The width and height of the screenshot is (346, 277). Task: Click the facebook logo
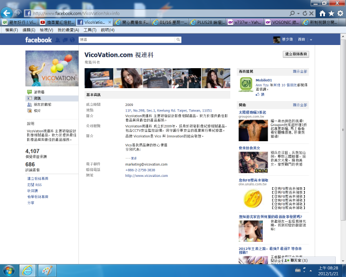click(x=38, y=40)
